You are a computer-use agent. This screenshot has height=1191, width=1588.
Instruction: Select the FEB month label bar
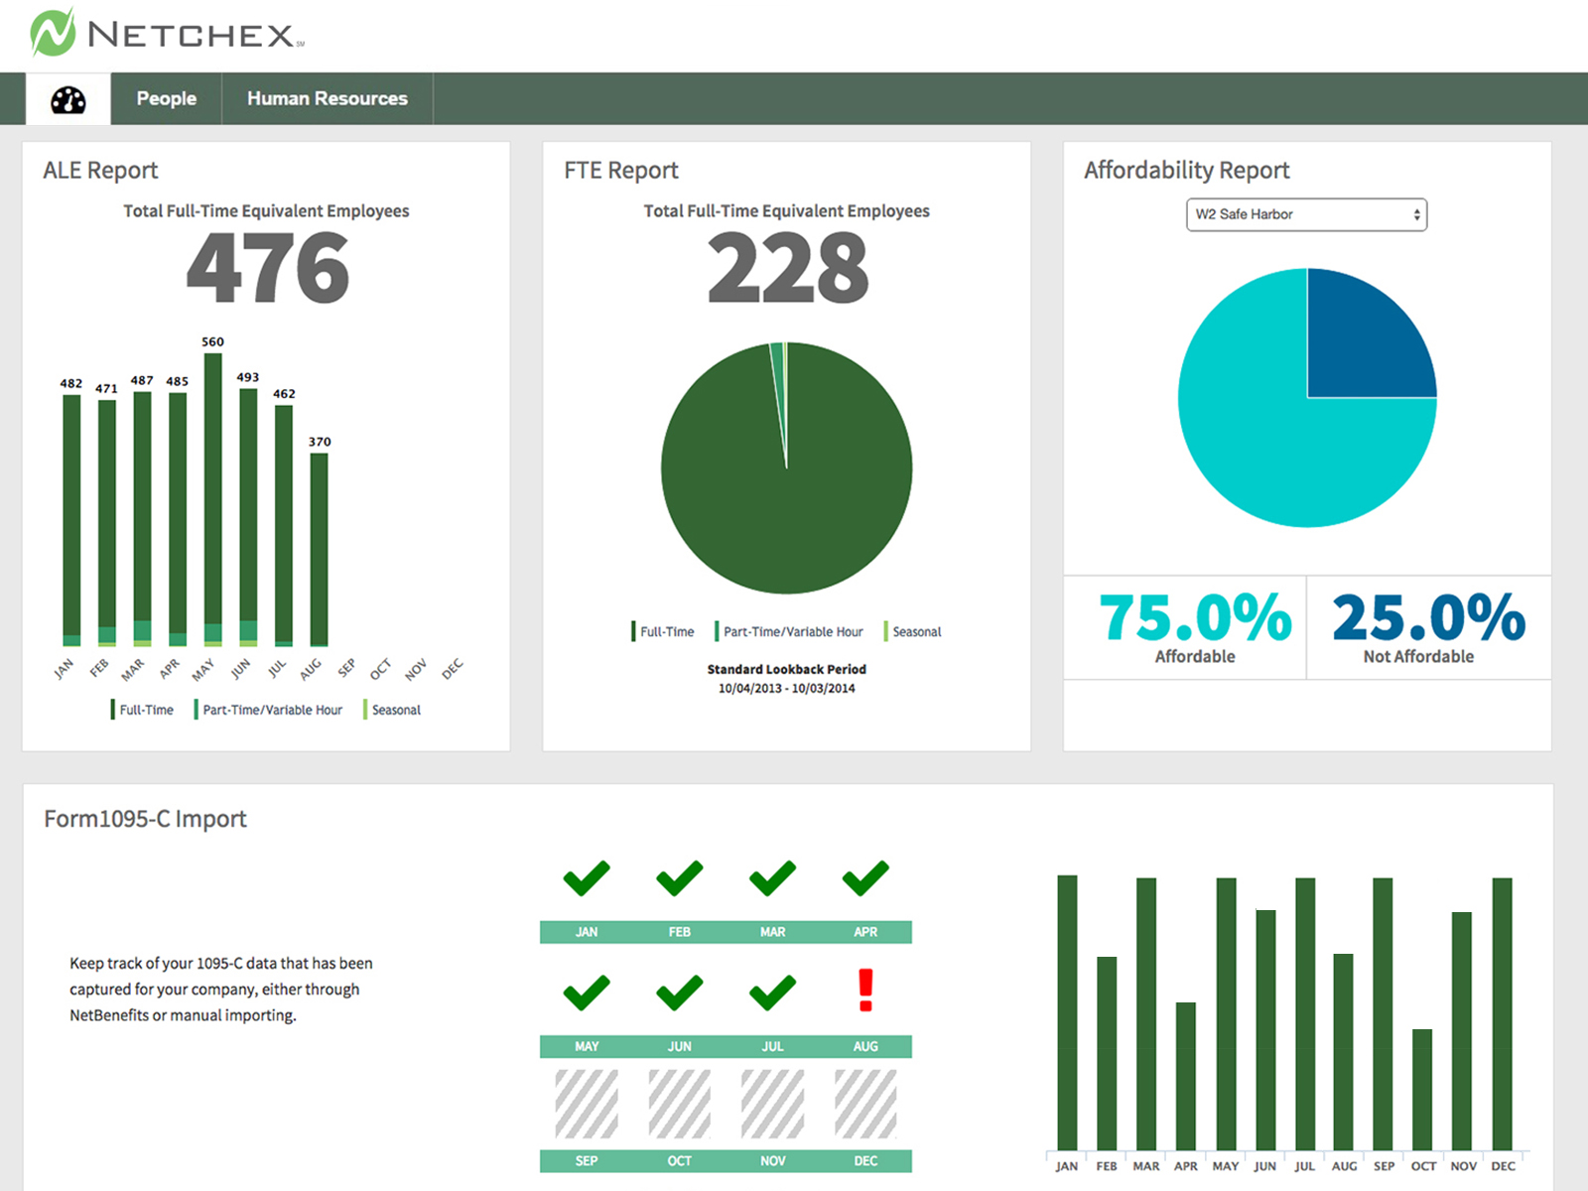(679, 932)
